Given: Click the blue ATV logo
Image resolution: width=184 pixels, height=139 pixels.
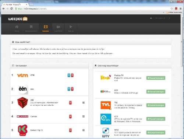Looking at the screenshot, I should pyautogui.click(x=106, y=119).
